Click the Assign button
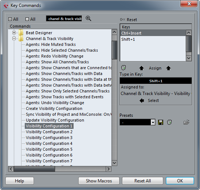 [155, 68]
